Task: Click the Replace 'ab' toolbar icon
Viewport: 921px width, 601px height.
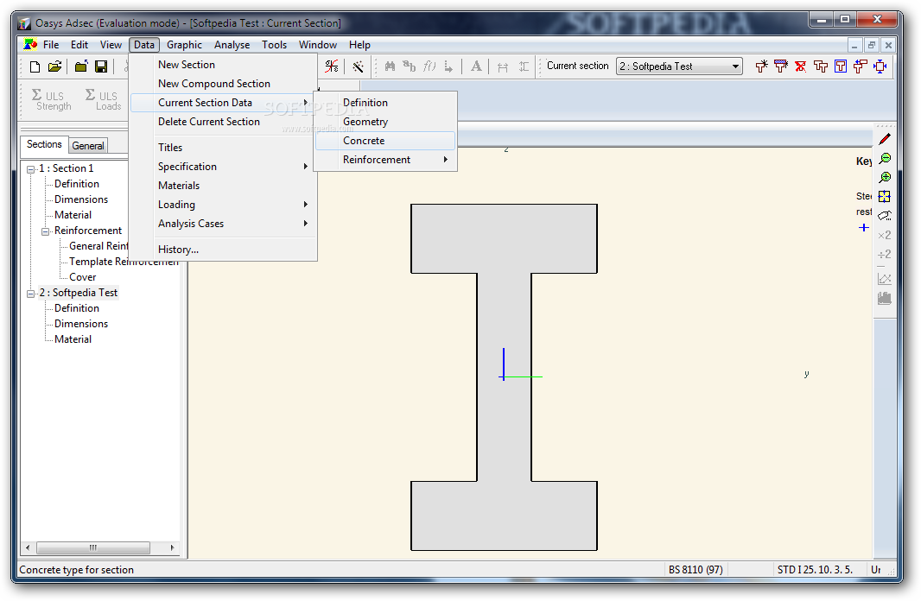Action: (x=410, y=66)
